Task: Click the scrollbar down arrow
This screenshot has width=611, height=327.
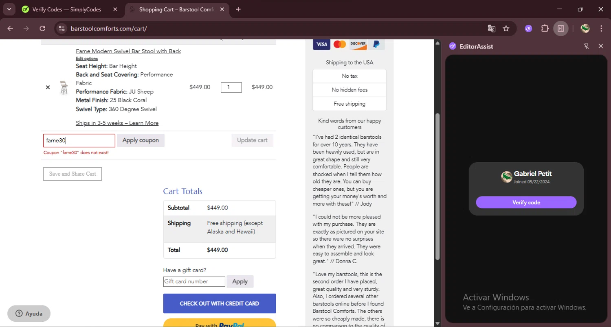Action: (437, 323)
